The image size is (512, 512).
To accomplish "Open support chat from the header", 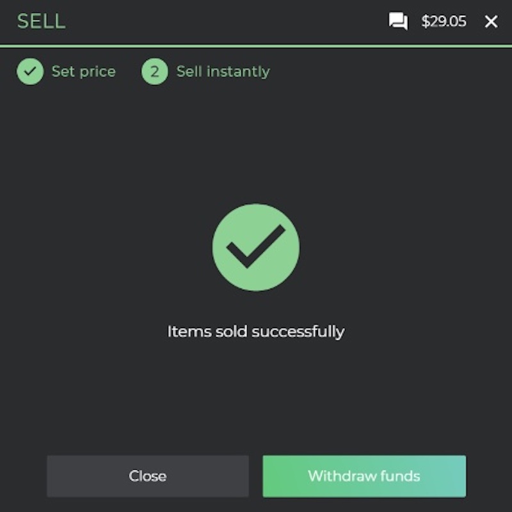I will [398, 21].
